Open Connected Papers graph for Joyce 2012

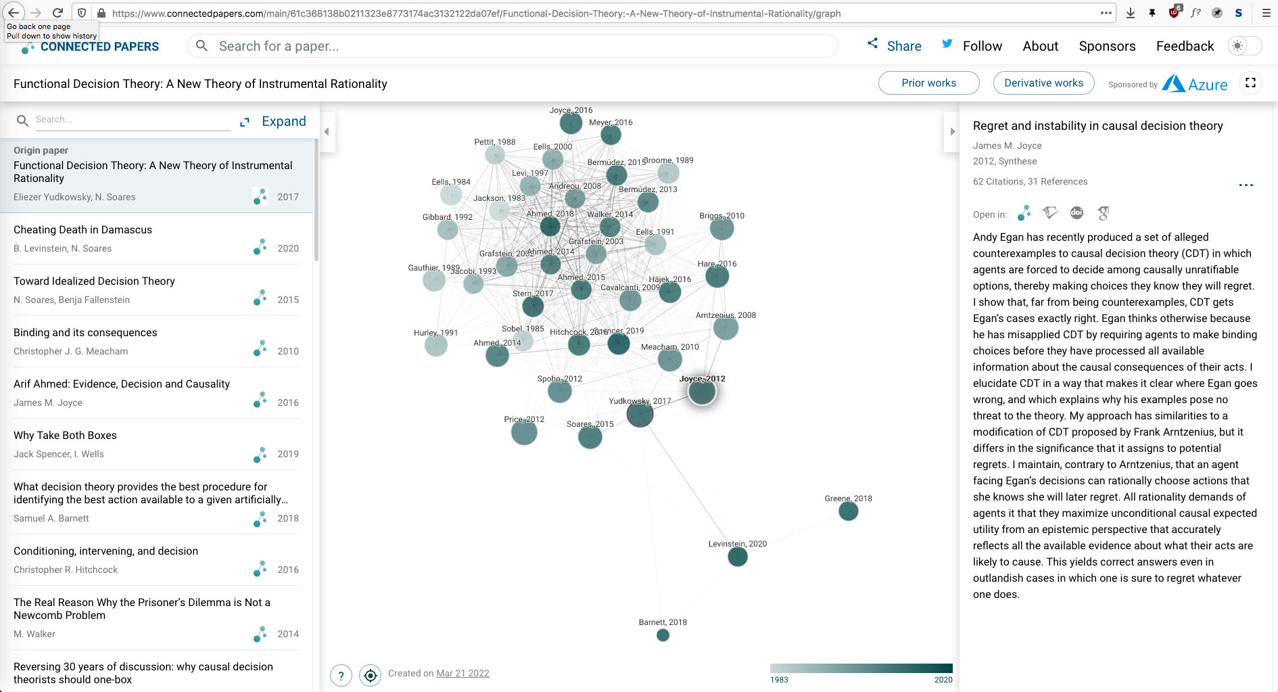coord(1024,213)
